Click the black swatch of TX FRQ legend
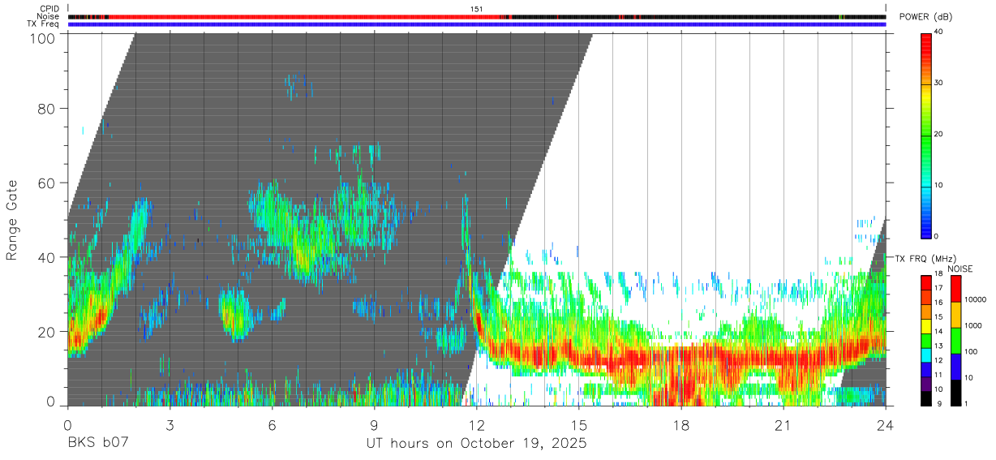The height and width of the screenshot is (460, 996). 925,398
